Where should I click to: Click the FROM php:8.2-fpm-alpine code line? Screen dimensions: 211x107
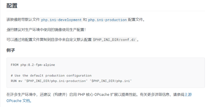click(33, 65)
